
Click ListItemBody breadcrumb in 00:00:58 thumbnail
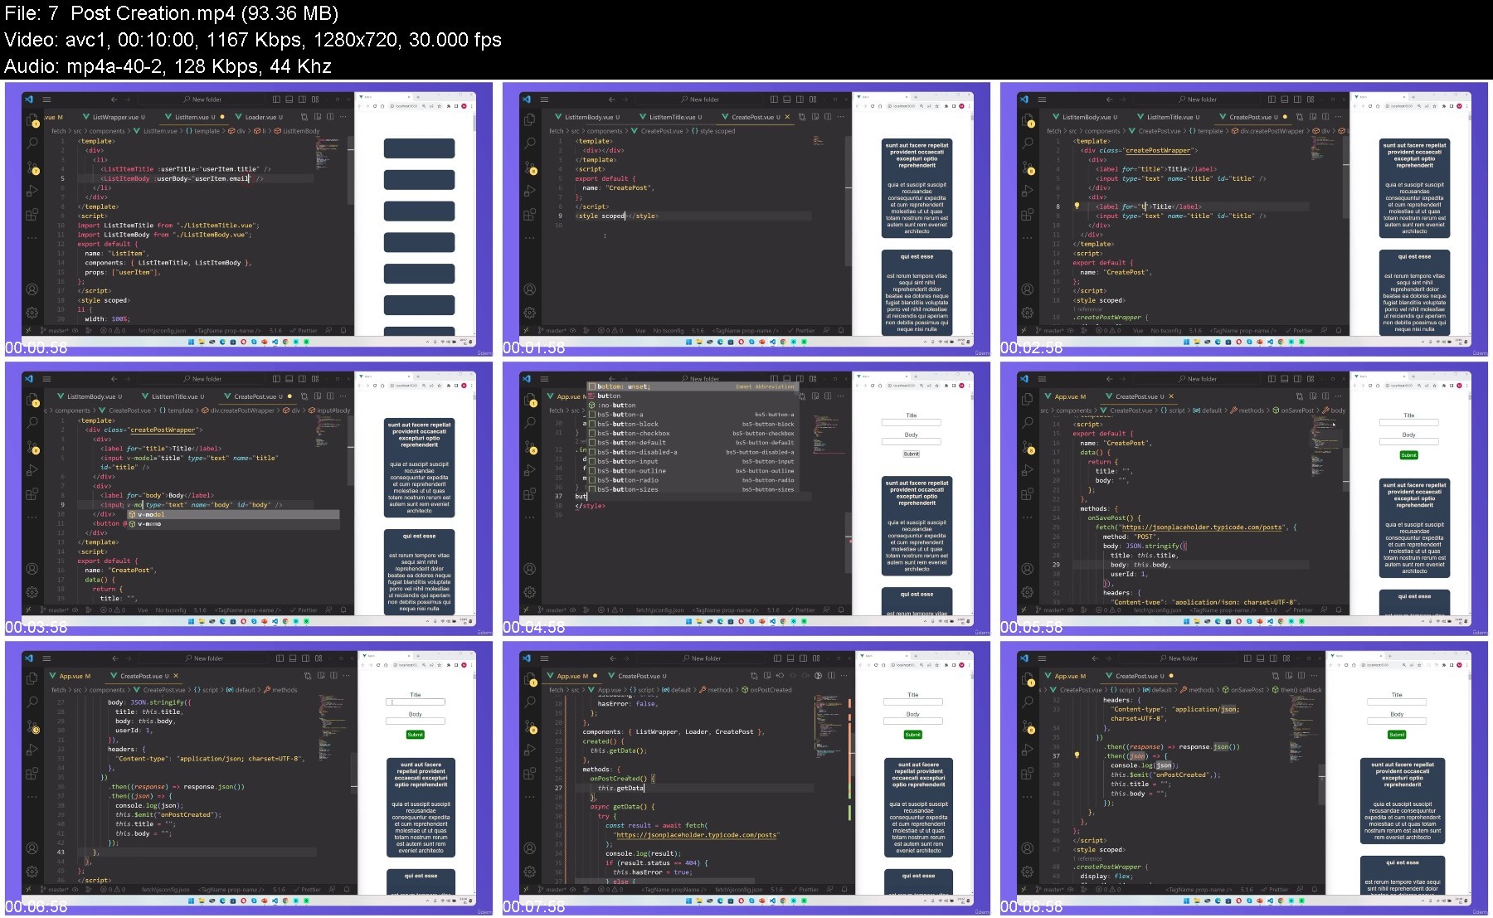click(297, 131)
